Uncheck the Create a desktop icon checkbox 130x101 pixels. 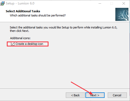13,44
